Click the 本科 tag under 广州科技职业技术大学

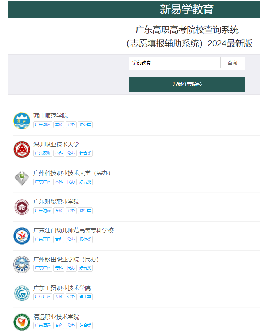click(59, 182)
